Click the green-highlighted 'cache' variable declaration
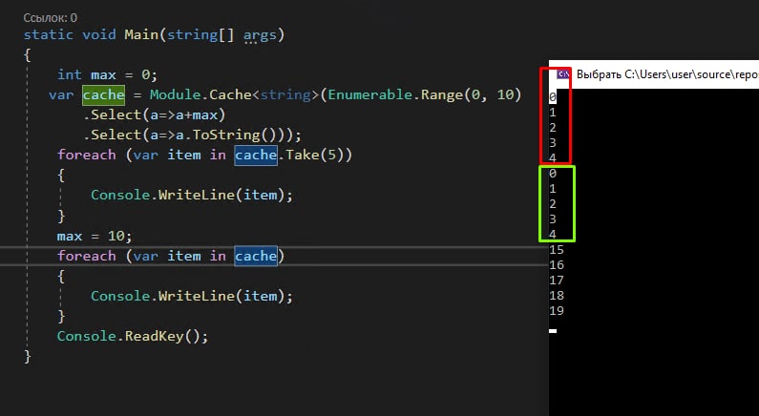Image resolution: width=759 pixels, height=416 pixels. [103, 94]
